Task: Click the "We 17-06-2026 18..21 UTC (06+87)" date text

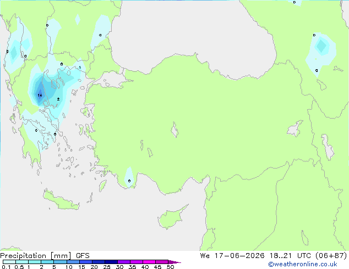Action: coord(274,256)
